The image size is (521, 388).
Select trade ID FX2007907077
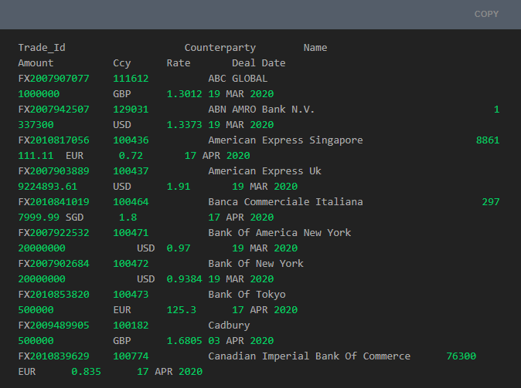click(x=53, y=79)
